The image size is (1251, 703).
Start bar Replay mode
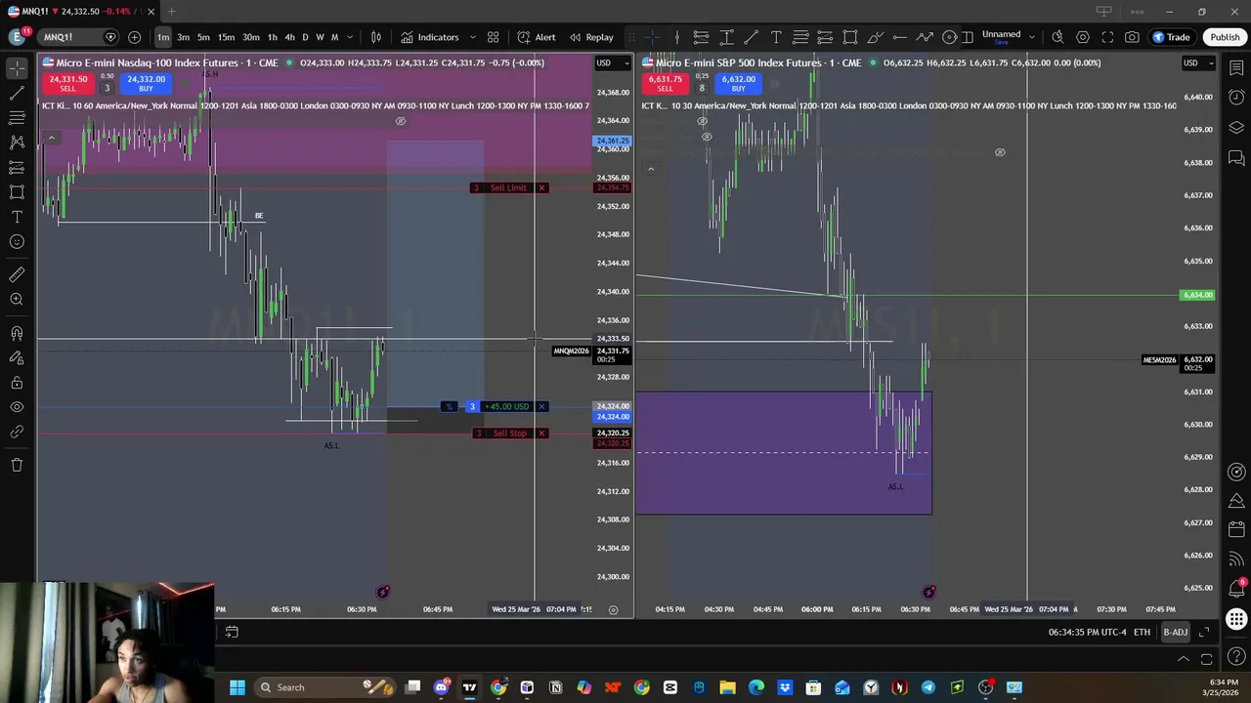(x=591, y=37)
